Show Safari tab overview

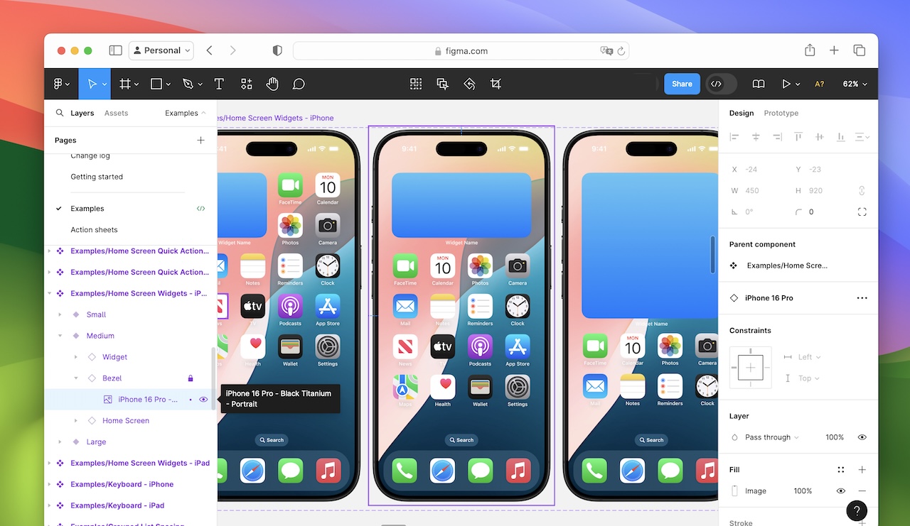[859, 50]
